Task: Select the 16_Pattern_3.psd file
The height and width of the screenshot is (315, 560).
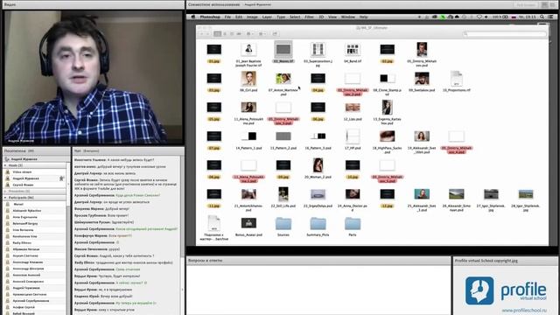Action: (x=318, y=140)
